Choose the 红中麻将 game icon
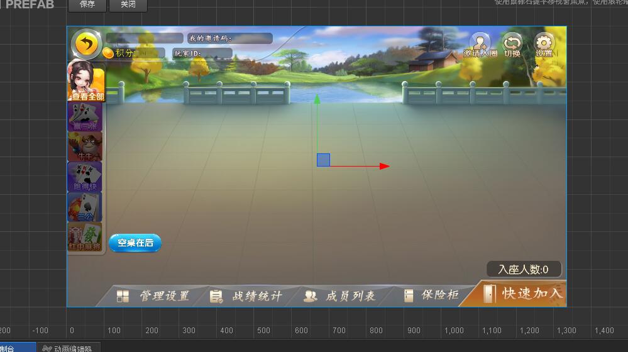This screenshot has width=628, height=352. (84, 238)
